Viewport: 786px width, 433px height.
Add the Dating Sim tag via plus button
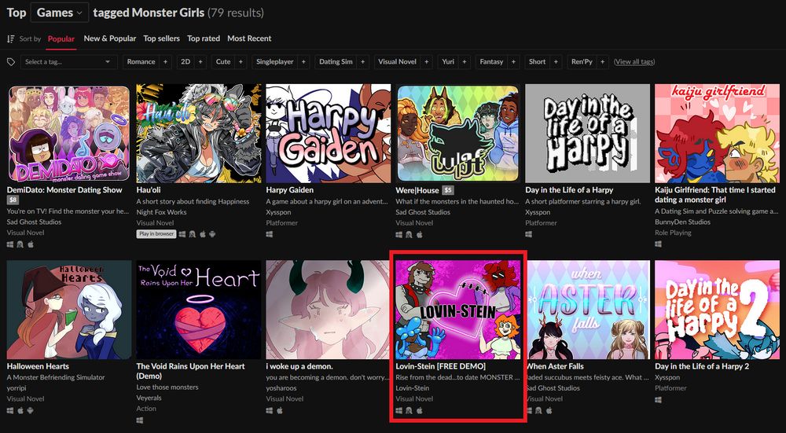click(363, 61)
